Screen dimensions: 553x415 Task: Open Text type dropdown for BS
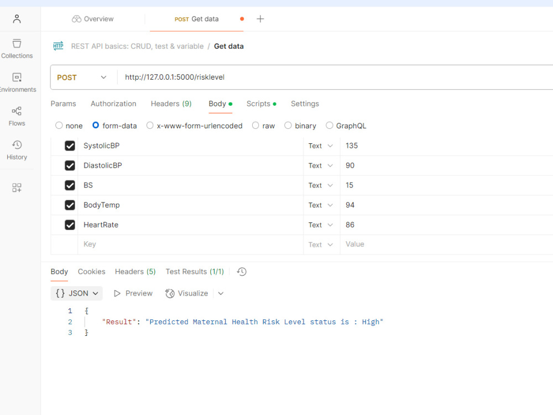321,185
